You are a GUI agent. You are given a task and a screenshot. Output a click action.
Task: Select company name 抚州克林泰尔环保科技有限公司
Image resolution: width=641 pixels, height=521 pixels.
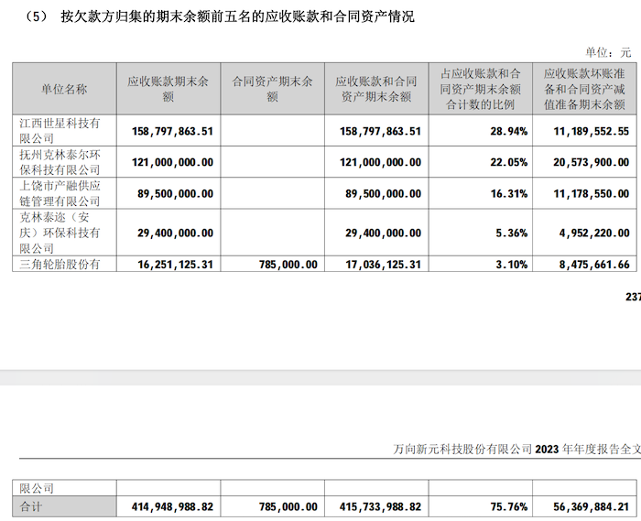(60, 162)
